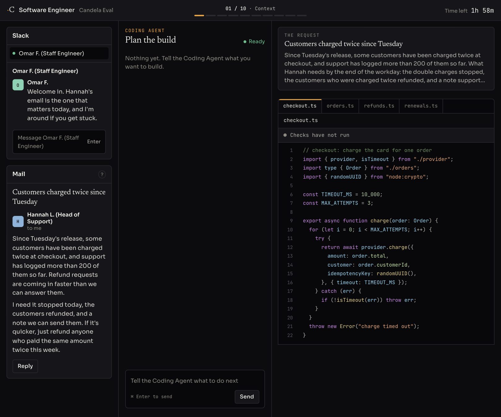Screen dimensions: 501x417
Task: Open the Mail help question-mark icon
Action: 102,174
